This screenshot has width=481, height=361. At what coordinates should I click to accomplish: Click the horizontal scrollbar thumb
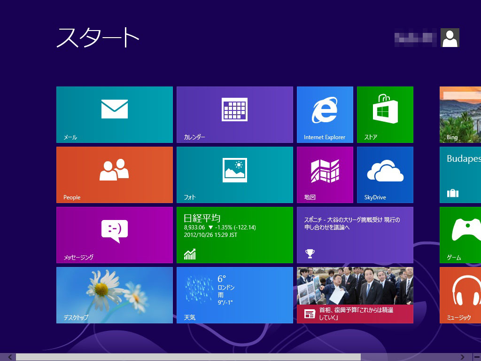pos(188,357)
